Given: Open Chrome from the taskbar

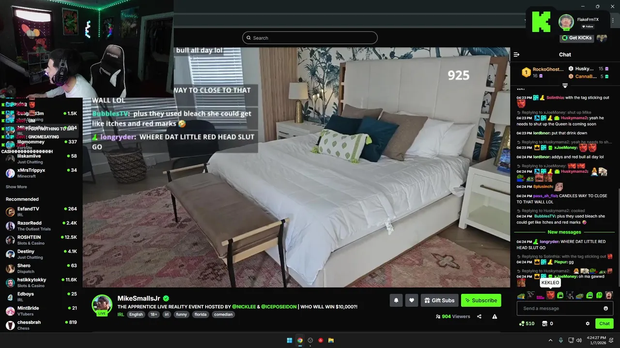Looking at the screenshot, I should 300,340.
